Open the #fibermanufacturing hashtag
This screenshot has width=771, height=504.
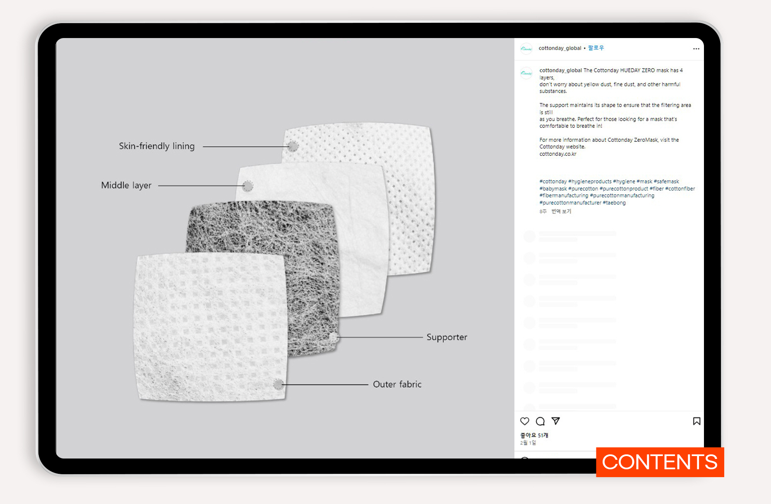(x=564, y=196)
